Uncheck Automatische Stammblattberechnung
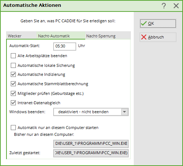This screenshot has width=183, height=166. (13, 84)
